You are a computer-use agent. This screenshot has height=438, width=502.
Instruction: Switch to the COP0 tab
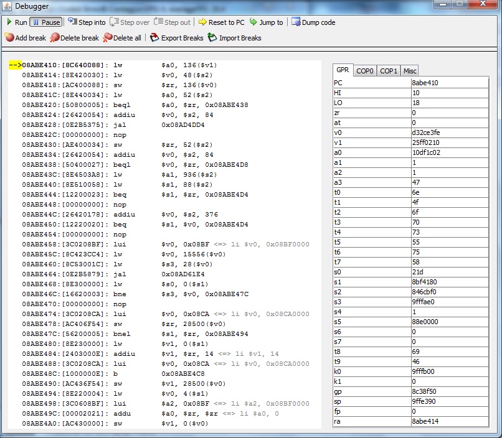[x=365, y=71]
